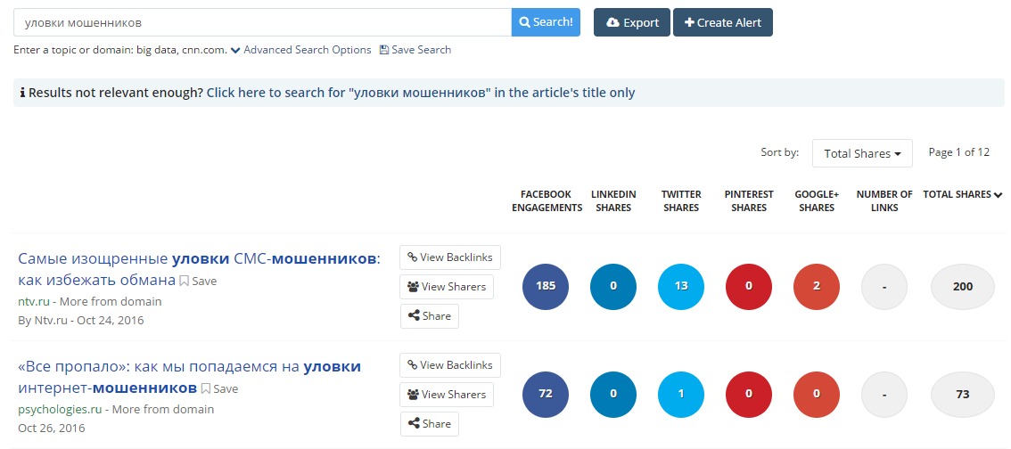Image resolution: width=1011 pixels, height=449 pixels.
Task: Open the Total Shares sort dropdown
Action: [x=861, y=153]
